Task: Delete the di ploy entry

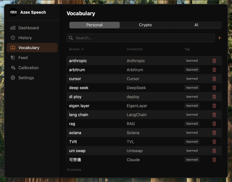Action: pos(214,97)
